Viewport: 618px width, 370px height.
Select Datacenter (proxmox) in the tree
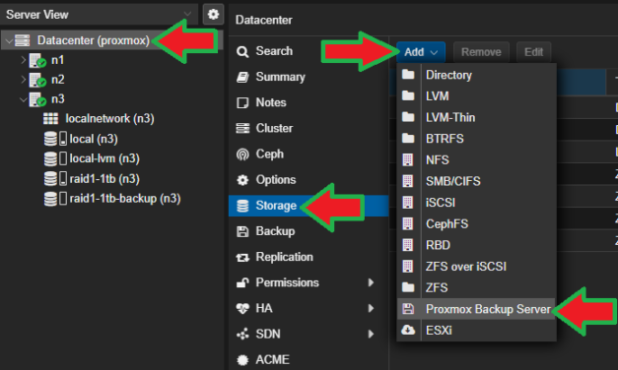pos(93,40)
